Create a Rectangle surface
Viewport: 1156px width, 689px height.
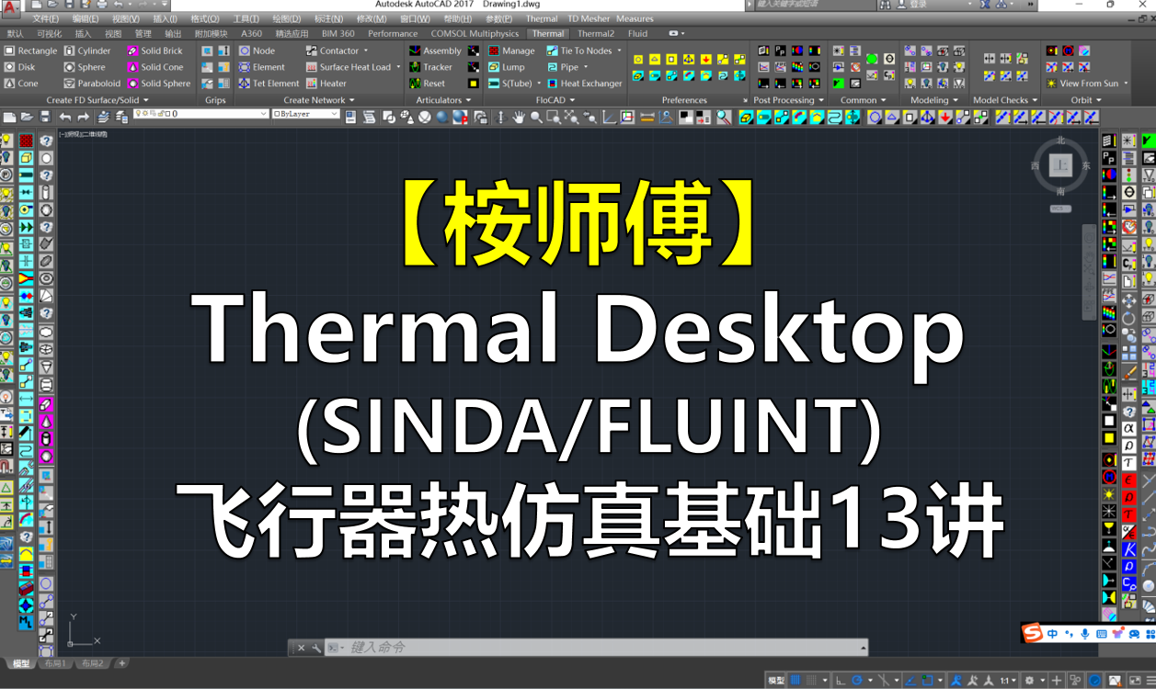[30, 51]
